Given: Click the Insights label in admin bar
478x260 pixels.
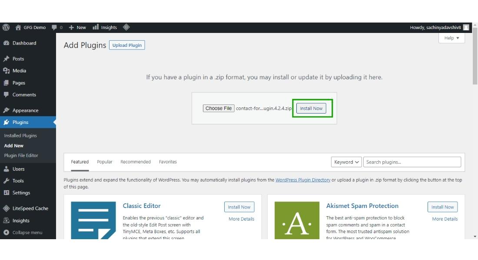Looking at the screenshot, I should [109, 27].
